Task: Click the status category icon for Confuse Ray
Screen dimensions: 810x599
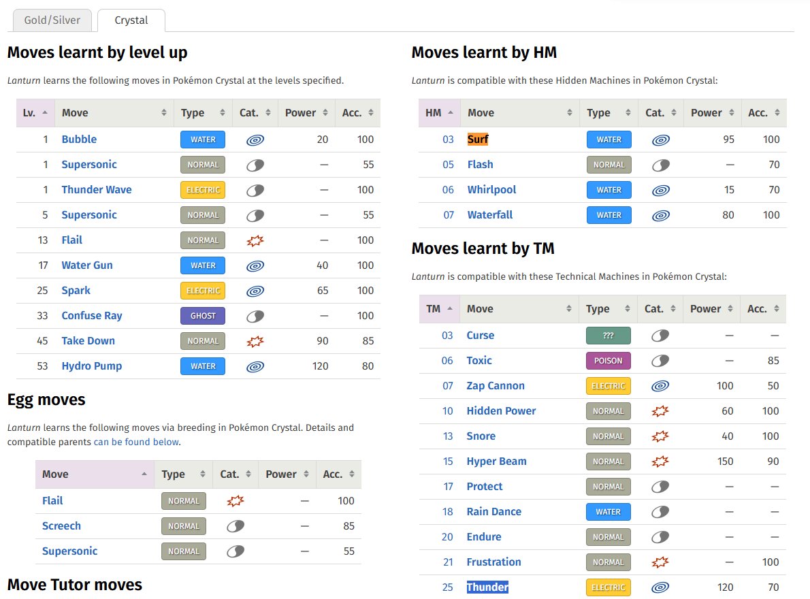Action: coord(255,316)
